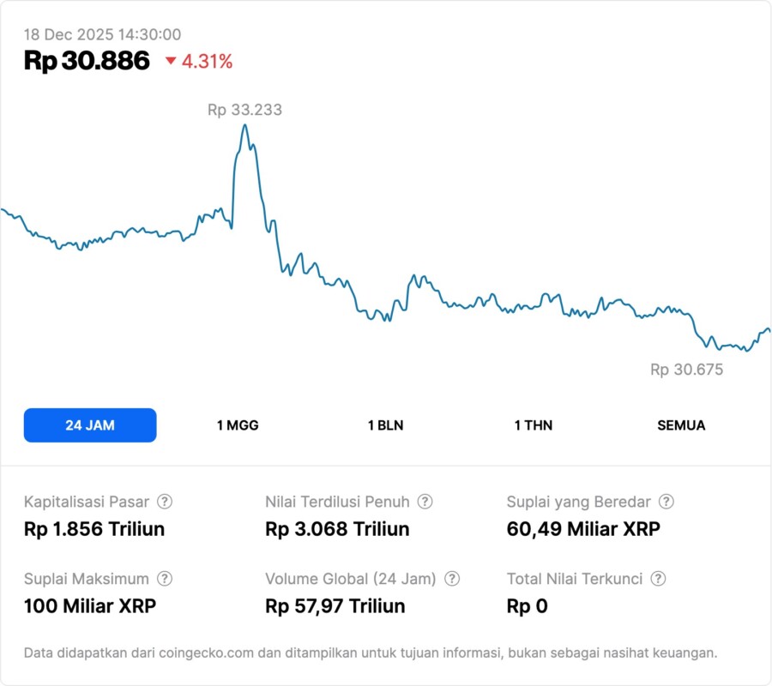The width and height of the screenshot is (772, 686).
Task: Click the Rp 33.233 peak price label
Action: [x=244, y=110]
